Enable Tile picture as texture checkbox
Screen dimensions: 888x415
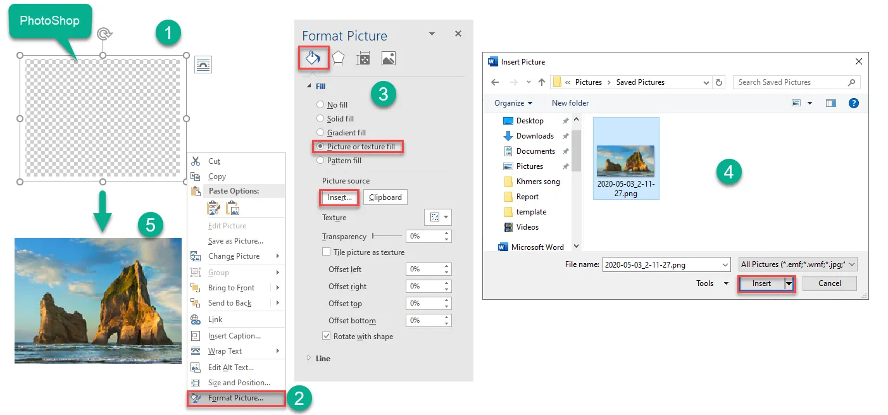pos(327,252)
